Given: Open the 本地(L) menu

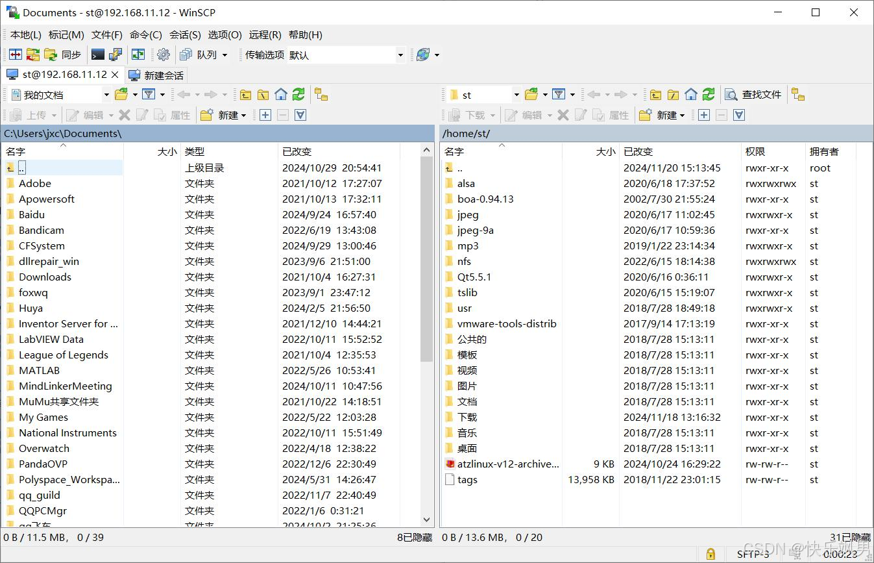Looking at the screenshot, I should coord(25,35).
